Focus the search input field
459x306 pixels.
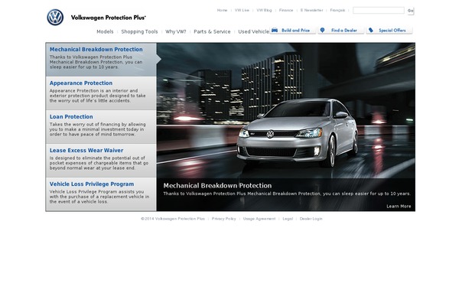point(379,10)
